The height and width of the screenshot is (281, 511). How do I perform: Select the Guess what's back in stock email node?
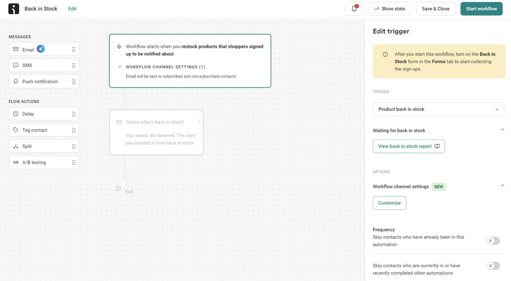point(156,132)
